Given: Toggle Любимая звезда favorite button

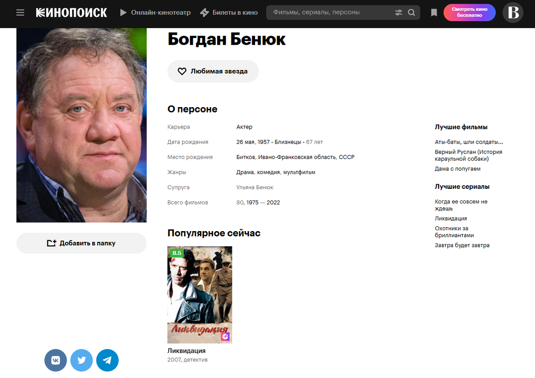Looking at the screenshot, I should click(213, 71).
